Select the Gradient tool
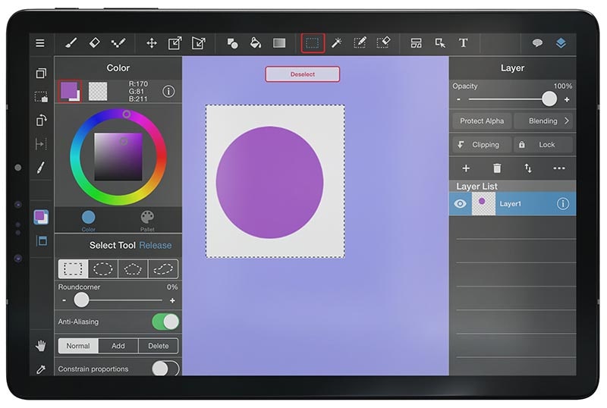The height and width of the screenshot is (408, 607). tap(279, 43)
